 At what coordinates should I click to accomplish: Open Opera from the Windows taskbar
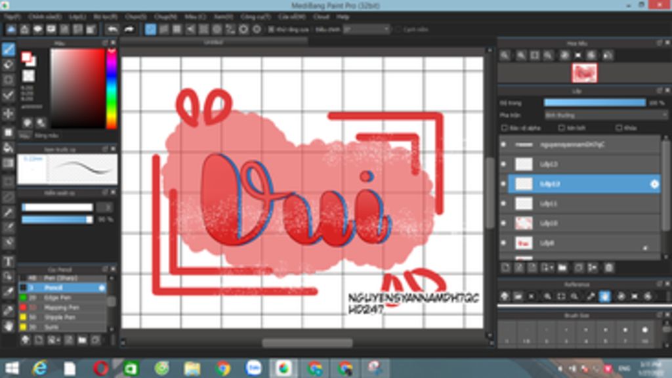coord(100,368)
